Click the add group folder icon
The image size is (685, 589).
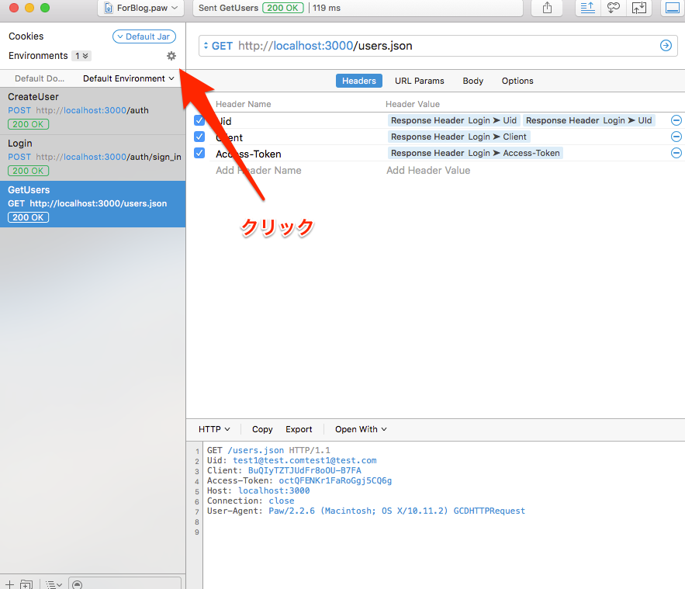(26, 584)
